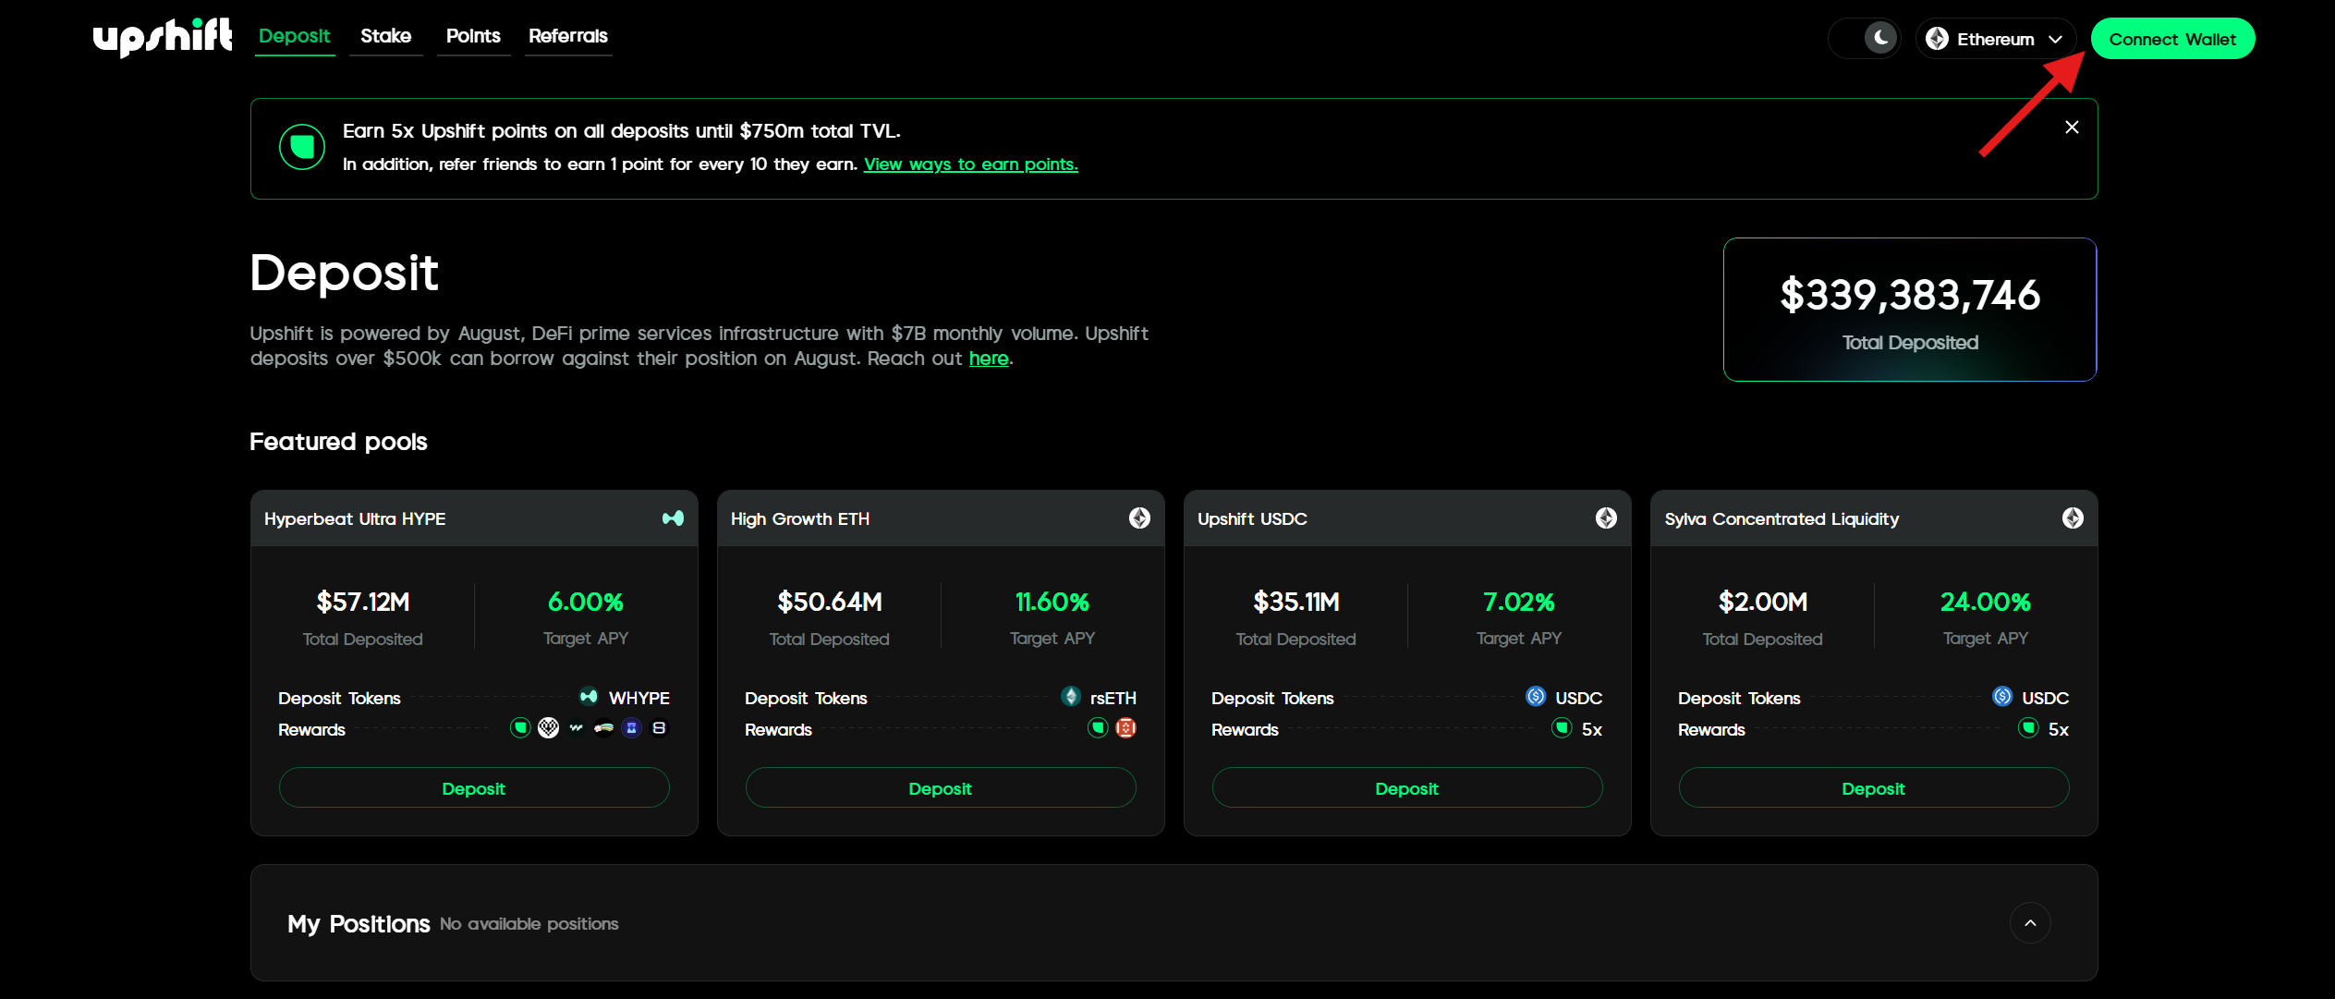
Task: Click the white heart reward icon on Hyperbeat
Action: (548, 728)
